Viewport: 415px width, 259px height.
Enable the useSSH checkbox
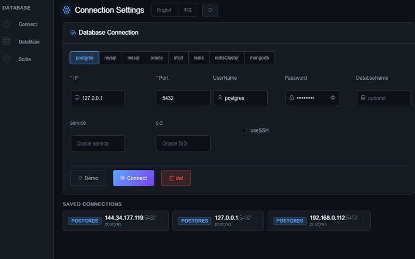click(x=244, y=131)
